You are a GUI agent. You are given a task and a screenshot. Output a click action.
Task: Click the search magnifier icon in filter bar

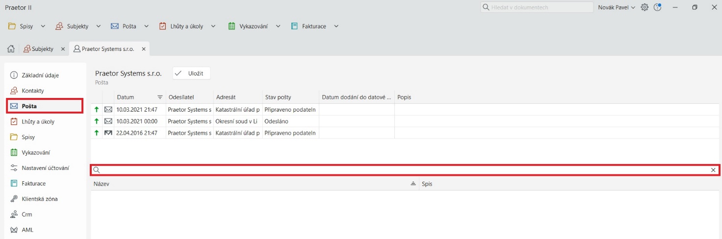[97, 170]
